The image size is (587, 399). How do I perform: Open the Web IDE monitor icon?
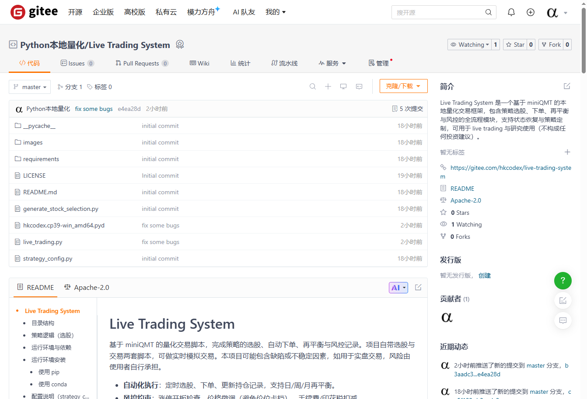343,86
